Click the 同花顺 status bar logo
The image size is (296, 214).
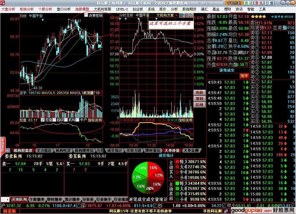(10, 211)
